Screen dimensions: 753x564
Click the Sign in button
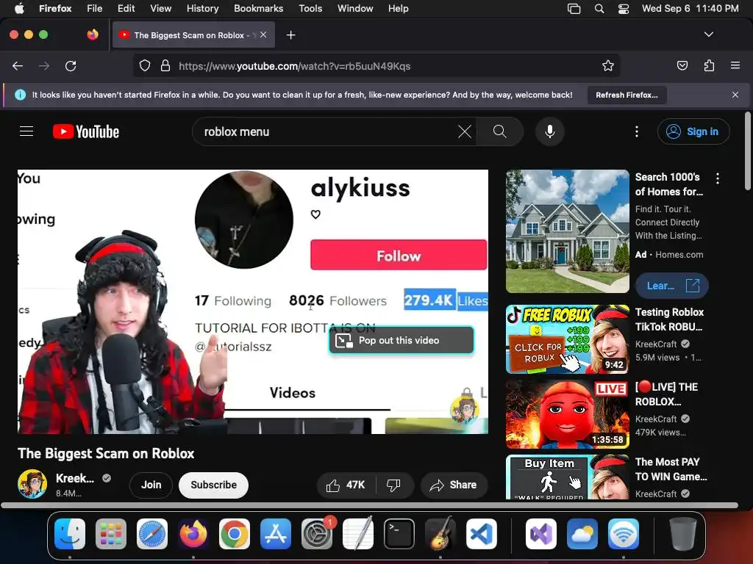point(693,131)
